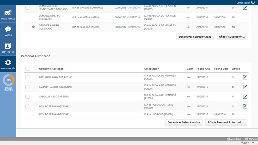Open the Configuración gear icon

pyautogui.click(x=8, y=63)
